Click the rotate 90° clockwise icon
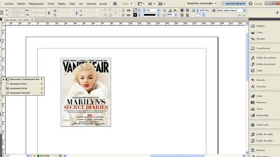280x157 pixels. tap(105, 10)
